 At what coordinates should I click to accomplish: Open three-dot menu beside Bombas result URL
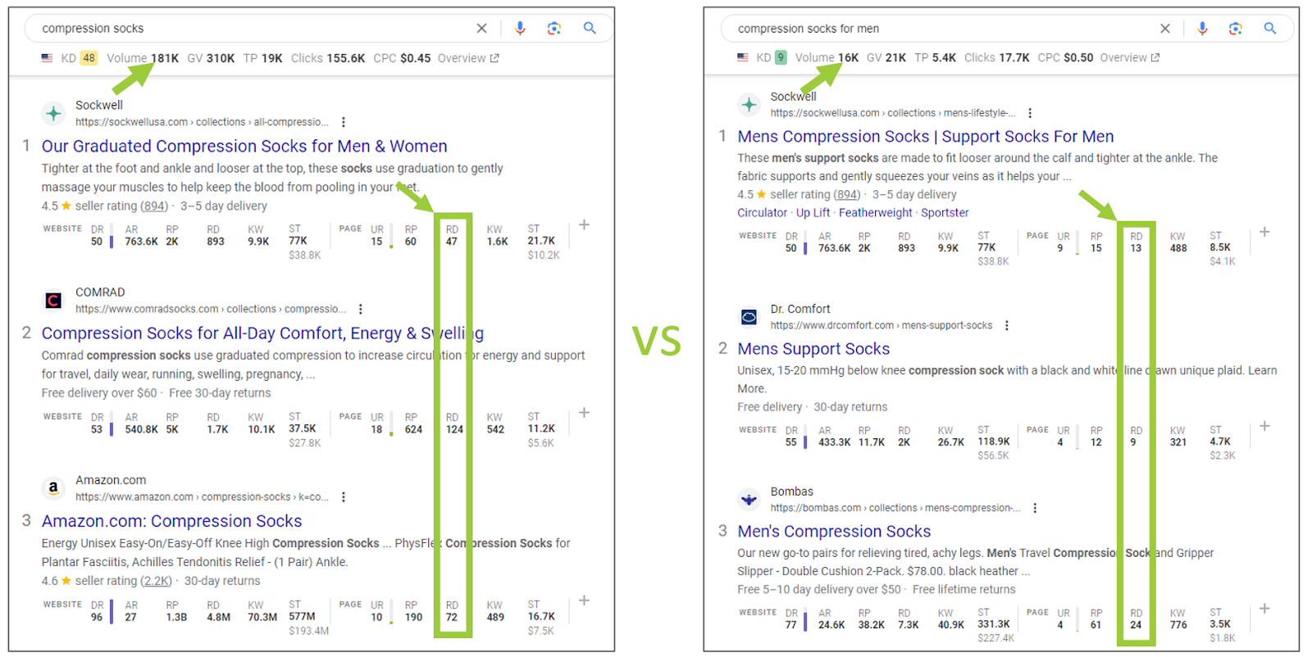click(x=1035, y=508)
